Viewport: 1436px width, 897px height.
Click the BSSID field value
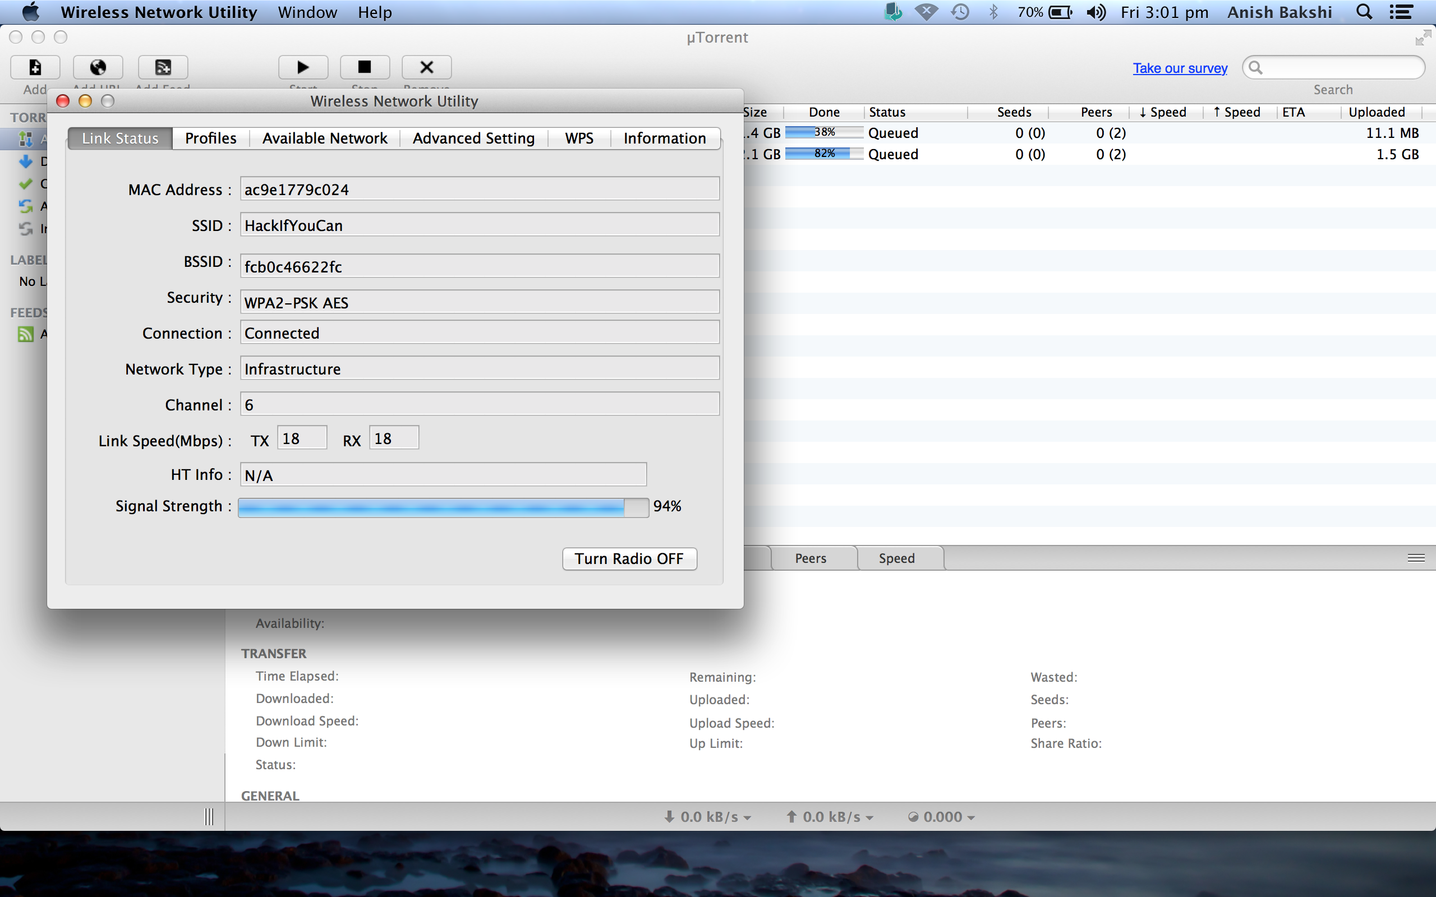tap(480, 266)
